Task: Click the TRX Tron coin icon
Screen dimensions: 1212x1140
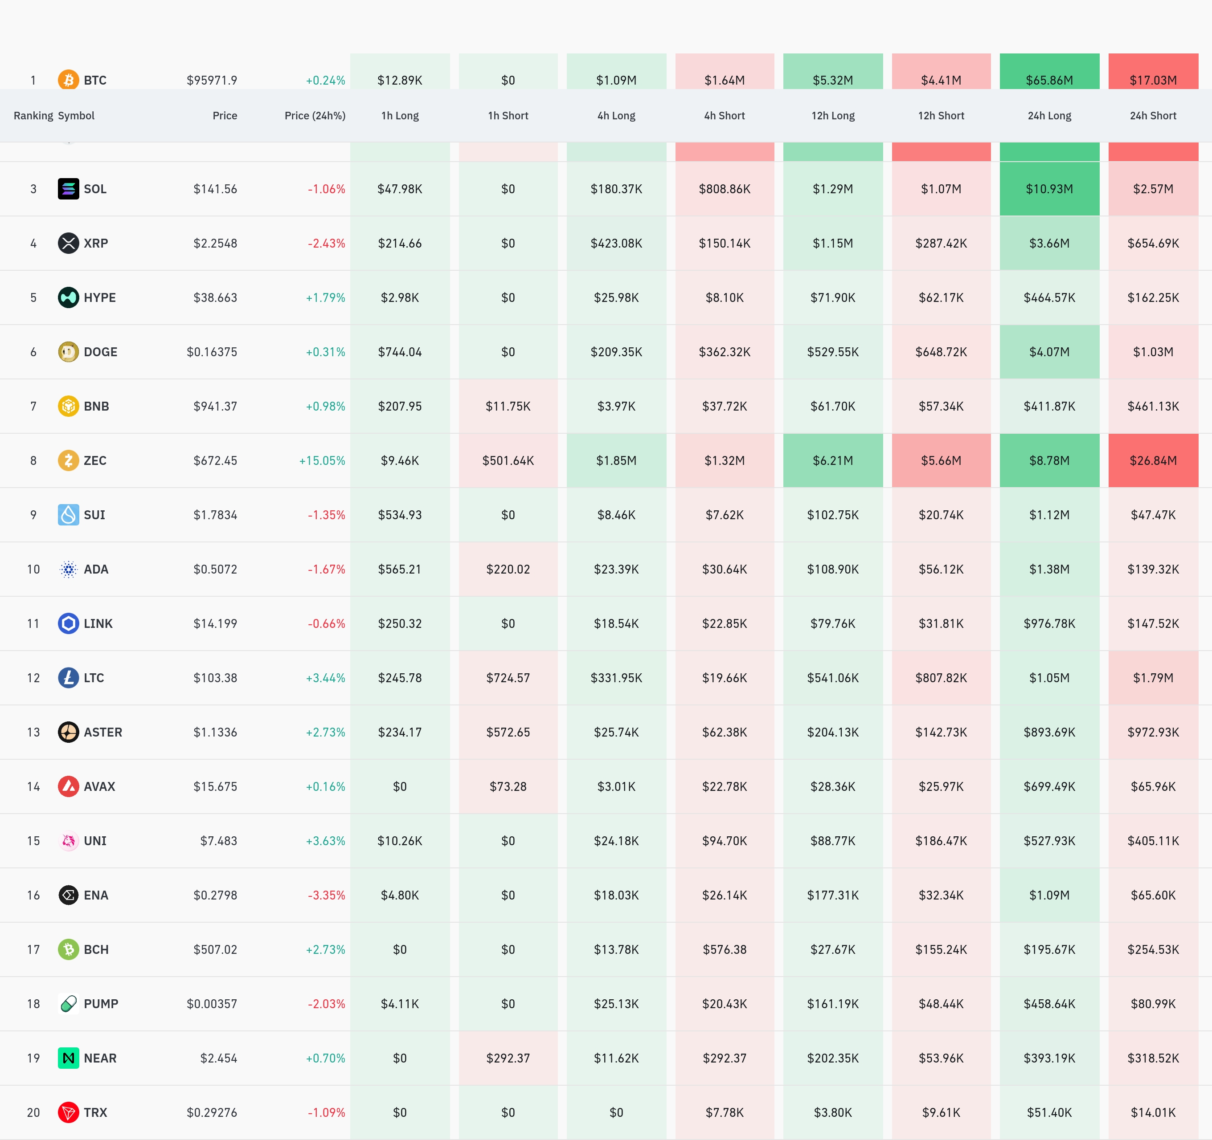Action: tap(68, 1112)
